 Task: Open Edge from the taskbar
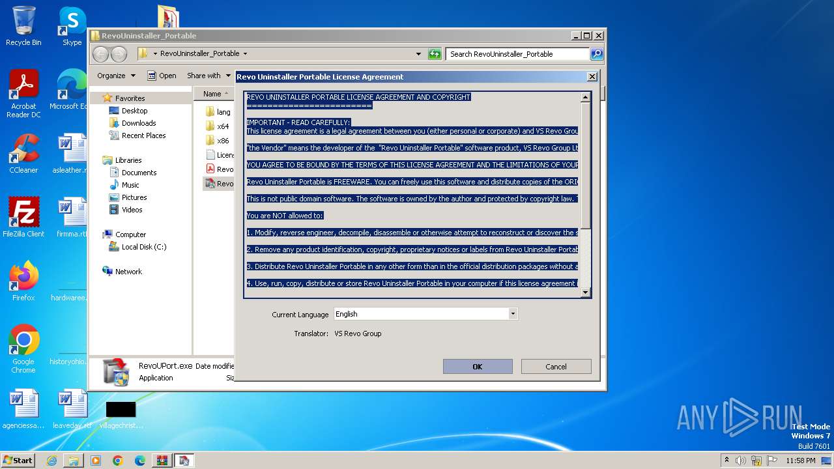pos(140,461)
